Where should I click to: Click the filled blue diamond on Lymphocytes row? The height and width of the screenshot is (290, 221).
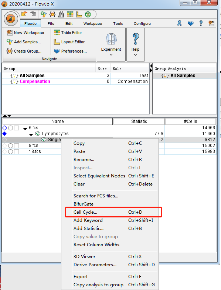4,134
